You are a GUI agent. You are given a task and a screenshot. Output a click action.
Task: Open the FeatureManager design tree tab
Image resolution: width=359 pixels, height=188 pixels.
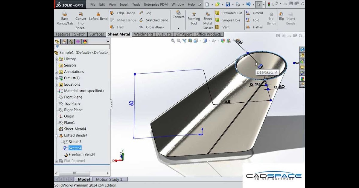coord(57,41)
